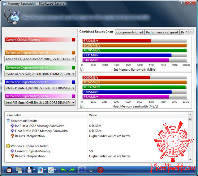198x176 pixels.
Task: Click Reference Chipset/Memory #3 label
Action: [x=27, y=82]
